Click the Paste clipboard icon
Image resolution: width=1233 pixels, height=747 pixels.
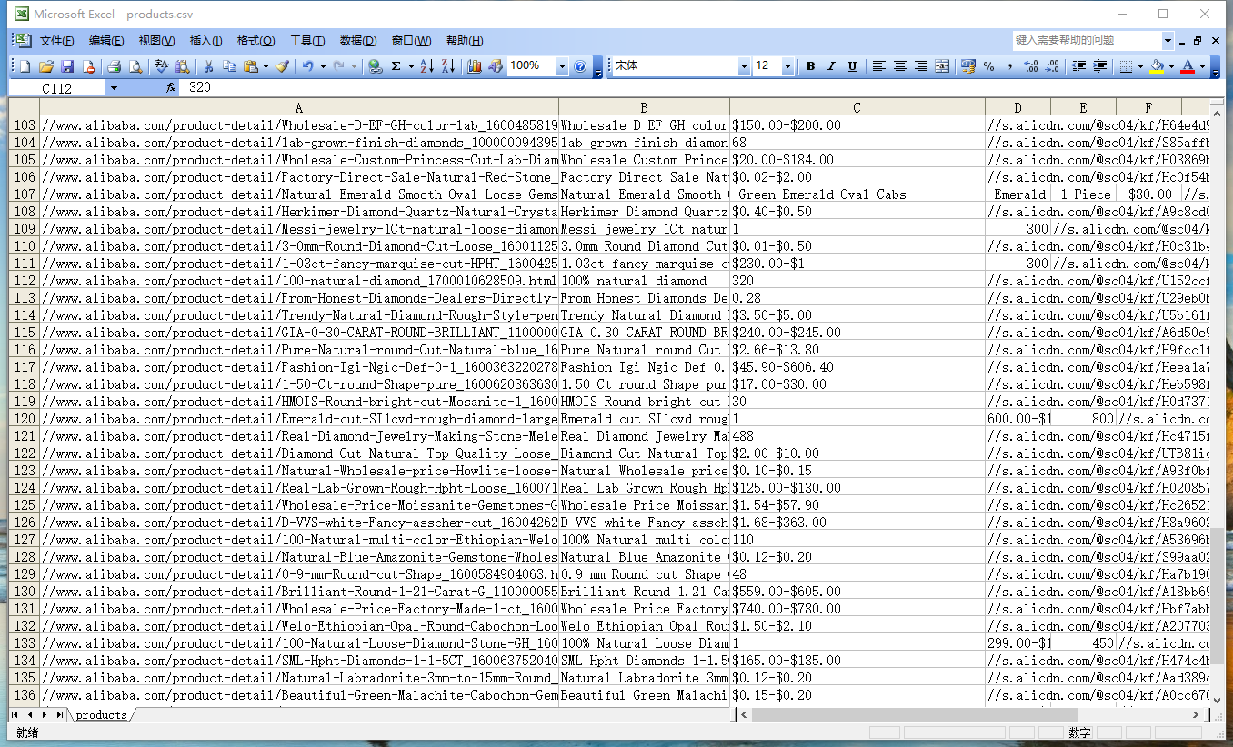250,66
